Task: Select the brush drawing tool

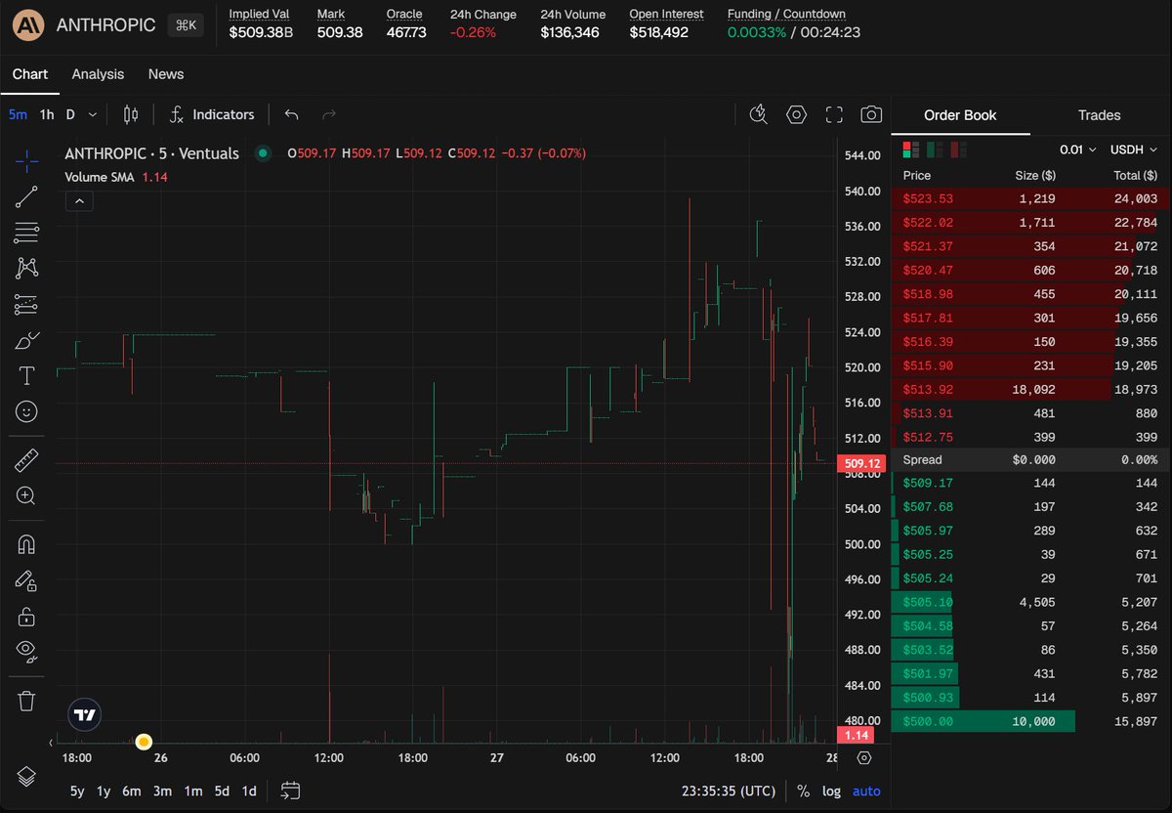Action: tap(26, 340)
